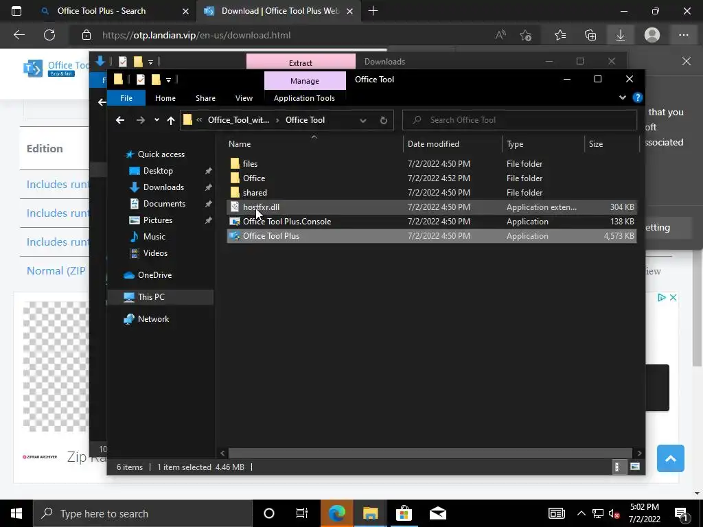The image size is (703, 527).
Task: Click the forward arrow in Office Tool explorer
Action: tap(140, 120)
